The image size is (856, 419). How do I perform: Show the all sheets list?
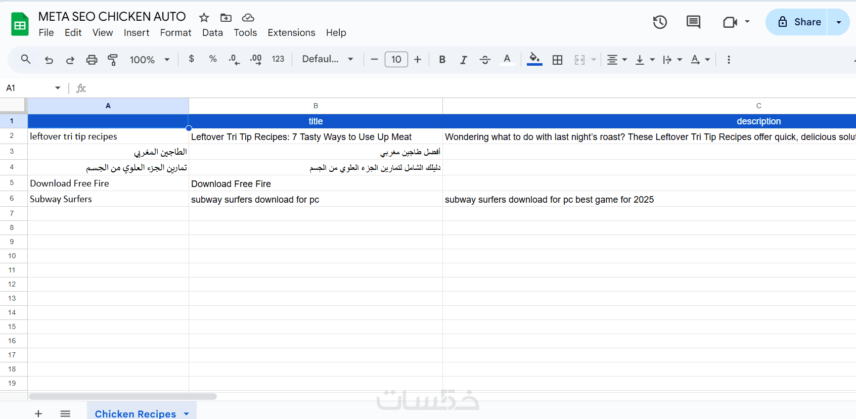point(65,414)
